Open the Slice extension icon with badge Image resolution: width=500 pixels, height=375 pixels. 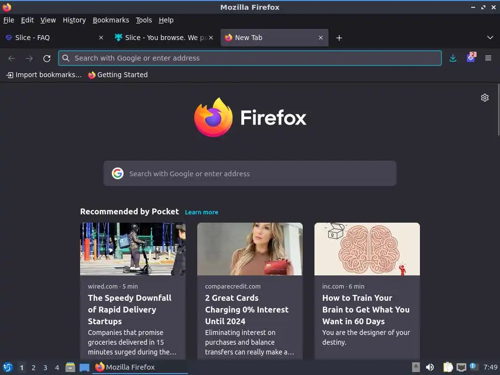pos(471,58)
